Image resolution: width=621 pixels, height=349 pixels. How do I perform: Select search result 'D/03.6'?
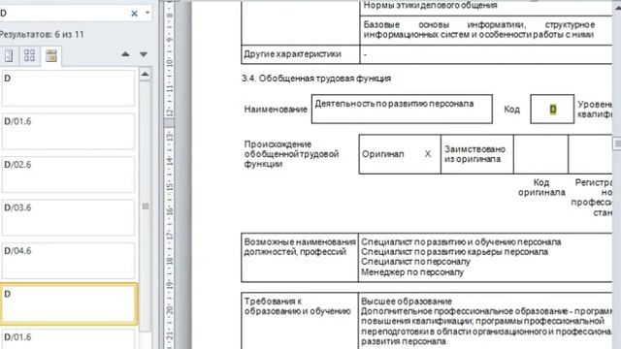click(68, 217)
